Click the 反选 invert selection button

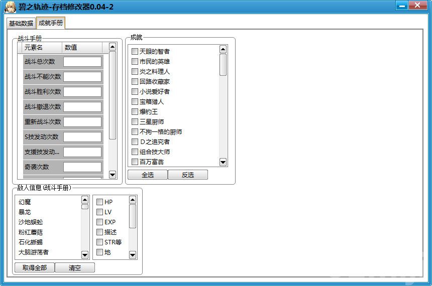pyautogui.click(x=187, y=175)
